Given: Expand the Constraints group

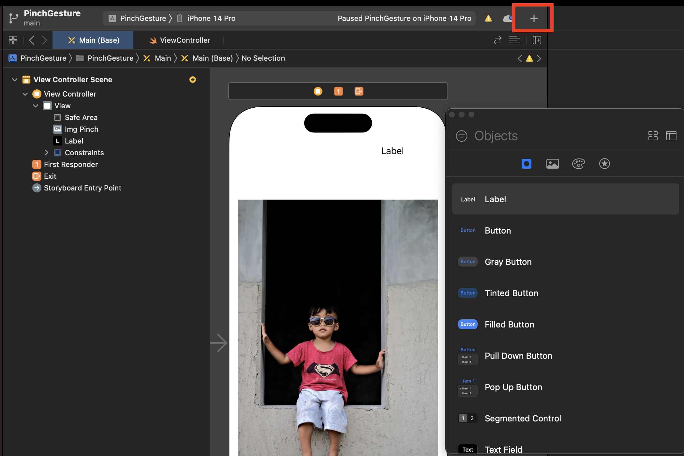Looking at the screenshot, I should pos(46,153).
